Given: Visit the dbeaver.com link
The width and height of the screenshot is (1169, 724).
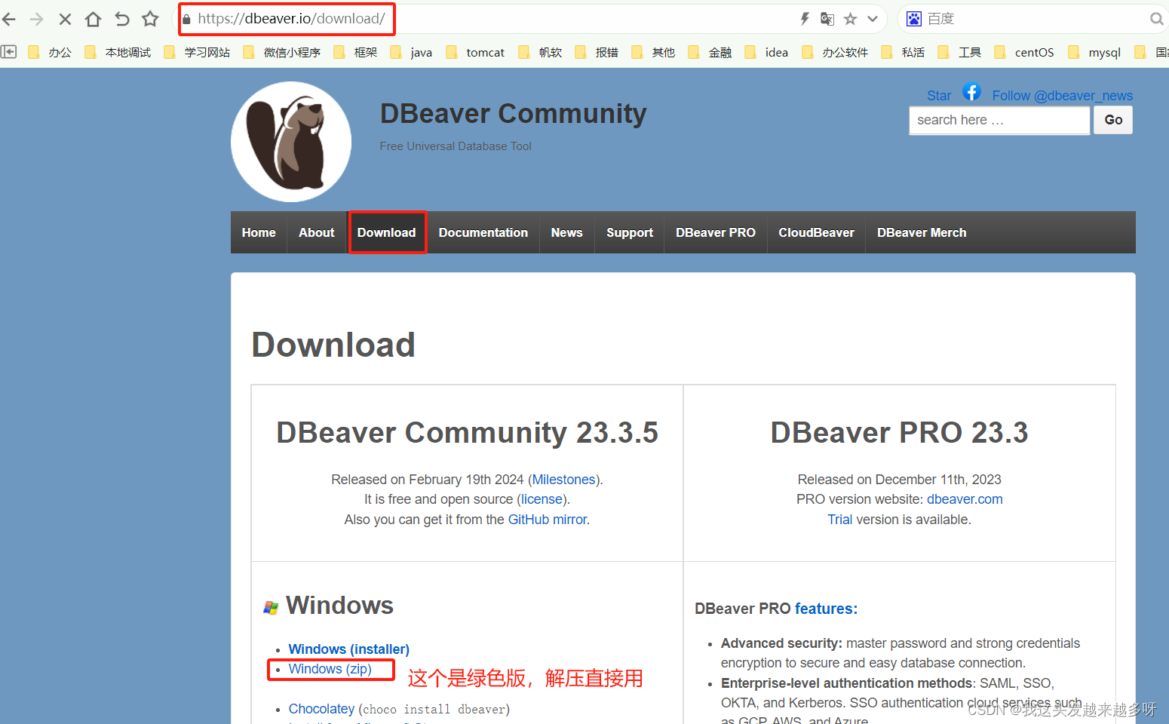Looking at the screenshot, I should 965,499.
